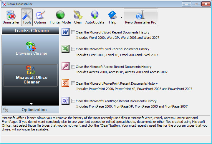Expand the Help dropdown arrow
This screenshot has width=212, height=144.
[x=121, y=17]
